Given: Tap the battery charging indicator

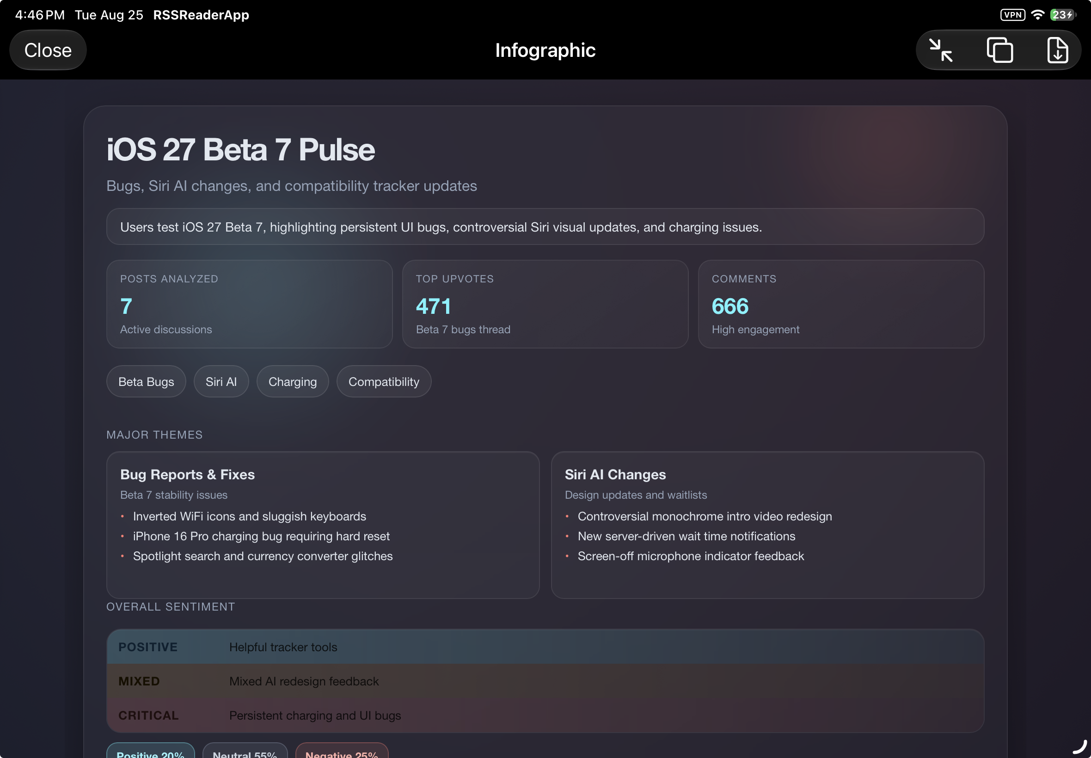Looking at the screenshot, I should point(1063,15).
